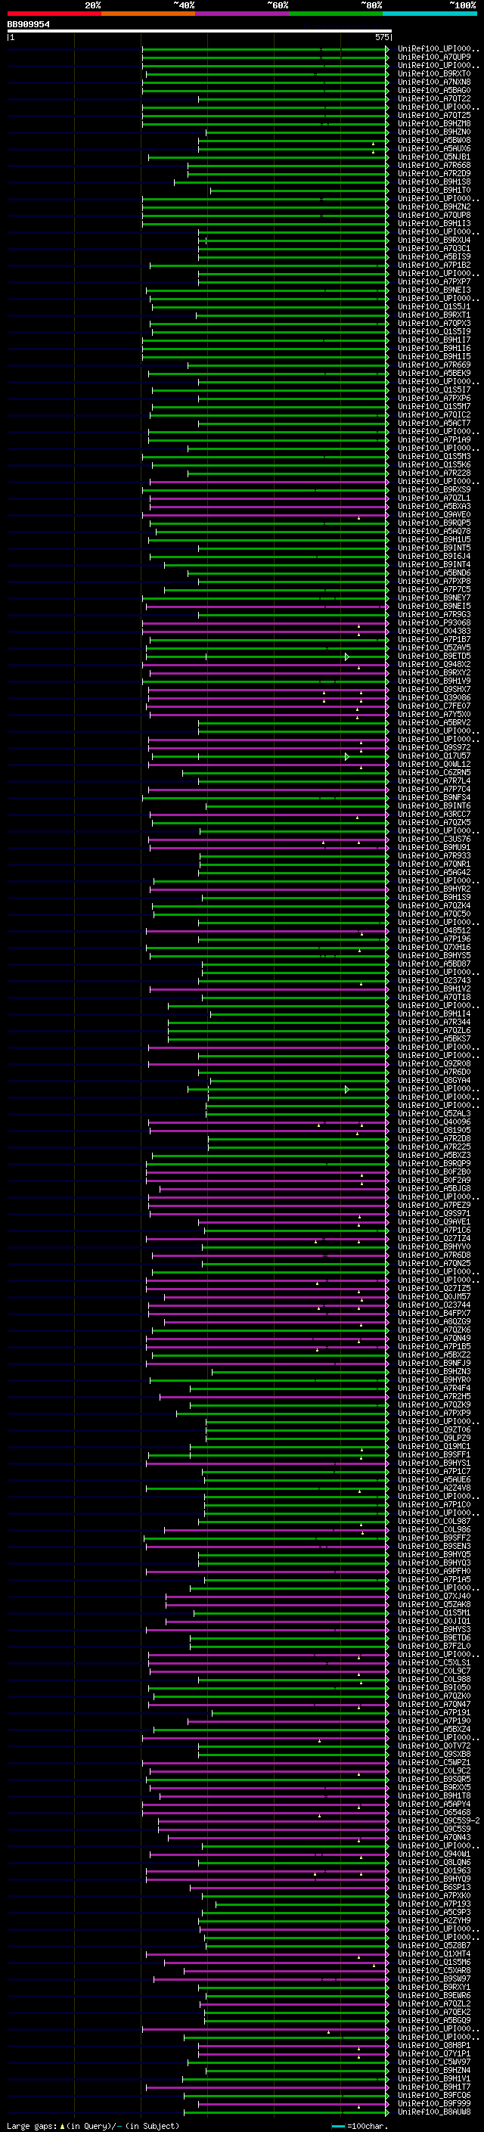Click the green ~80% identity legend segment

point(336,14)
